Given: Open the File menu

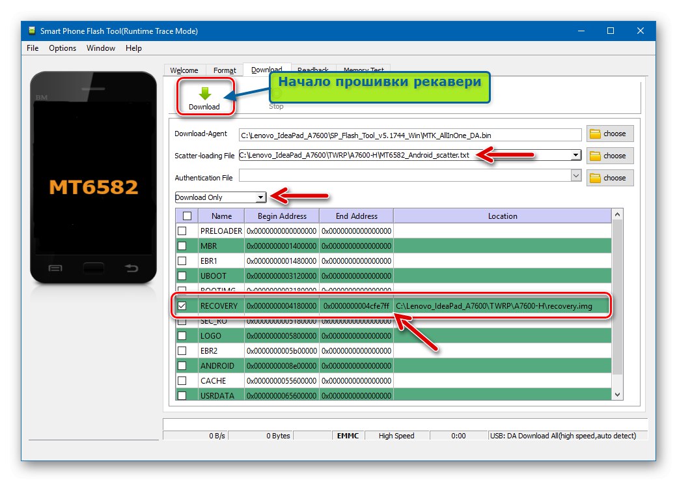Looking at the screenshot, I should 33,48.
